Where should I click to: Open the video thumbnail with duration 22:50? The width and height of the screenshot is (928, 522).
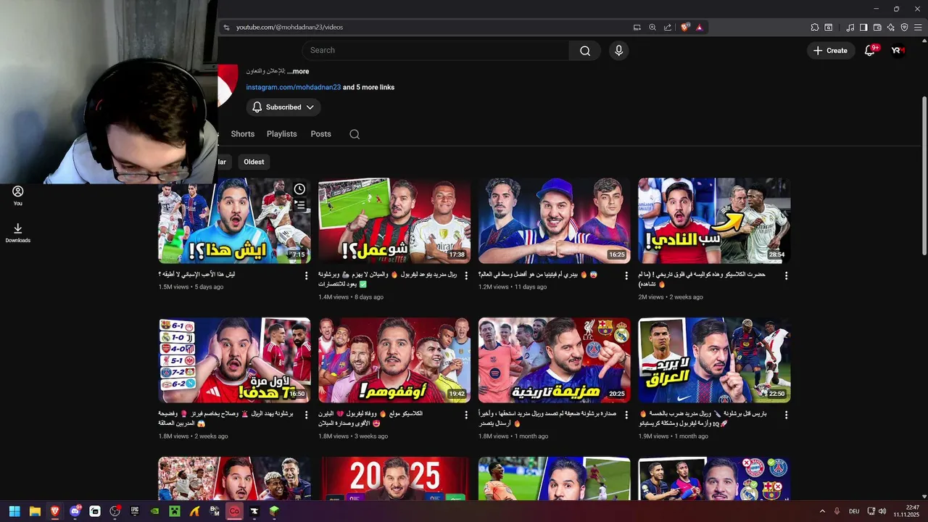click(x=714, y=360)
